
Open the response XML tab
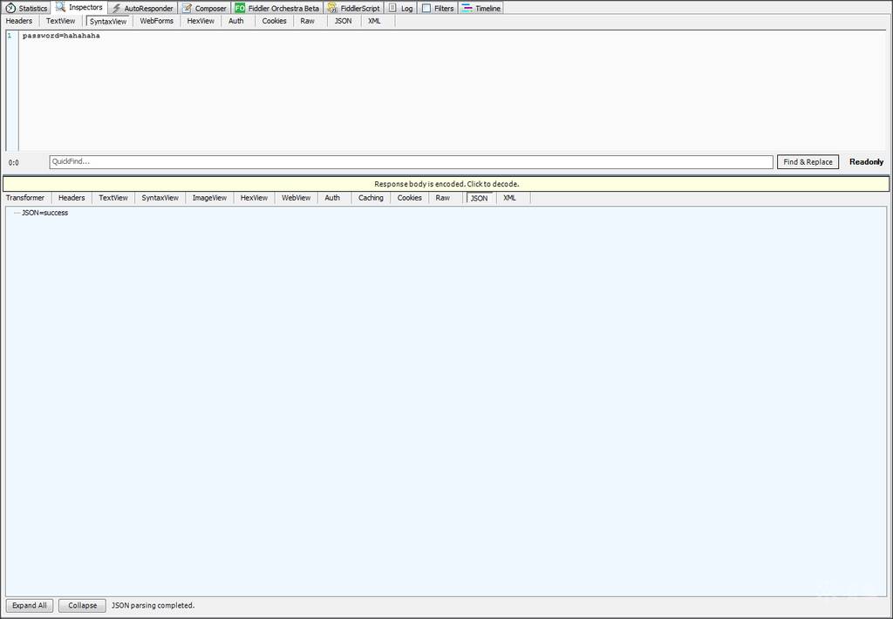click(x=509, y=198)
